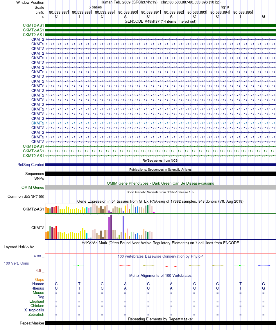Click the -4.5 lower conservation scale value
Viewport: 276px width, 330px height.
tap(38, 271)
